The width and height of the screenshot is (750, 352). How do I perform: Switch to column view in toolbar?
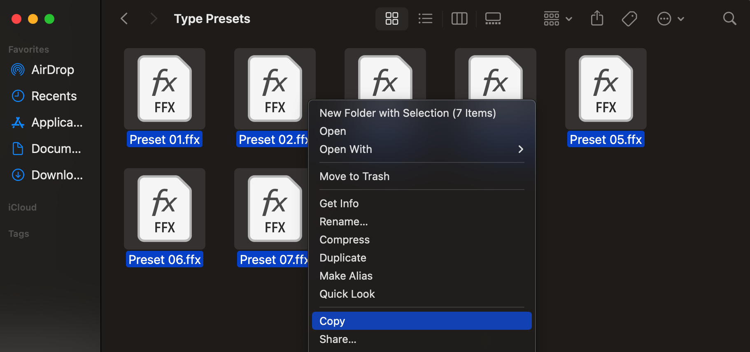[459, 19]
